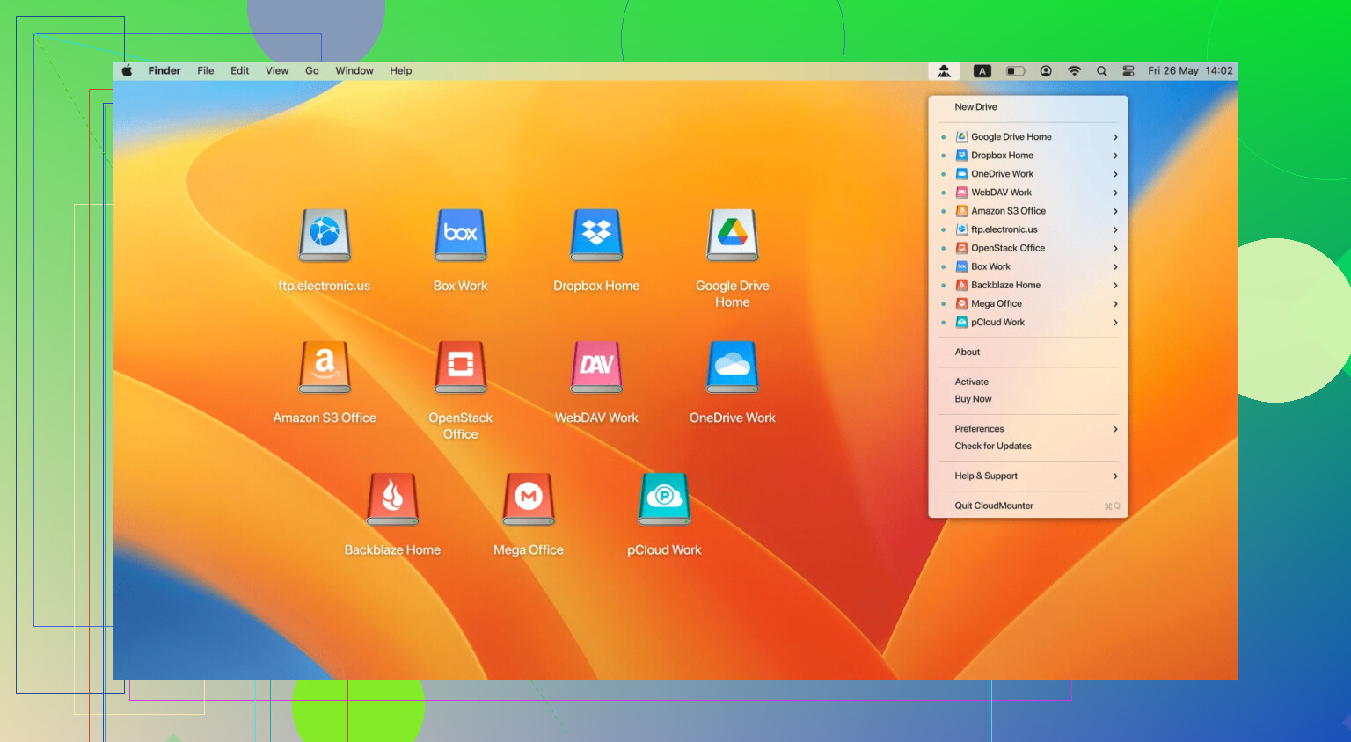Click Box Work entry in dropdown menu
The height and width of the screenshot is (742, 1351).
(x=1028, y=266)
